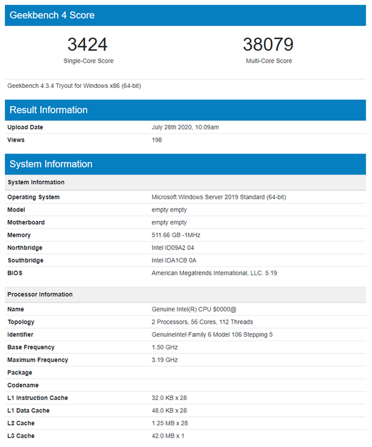
Task: Select the multi-core score 38079
Action: click(x=268, y=45)
